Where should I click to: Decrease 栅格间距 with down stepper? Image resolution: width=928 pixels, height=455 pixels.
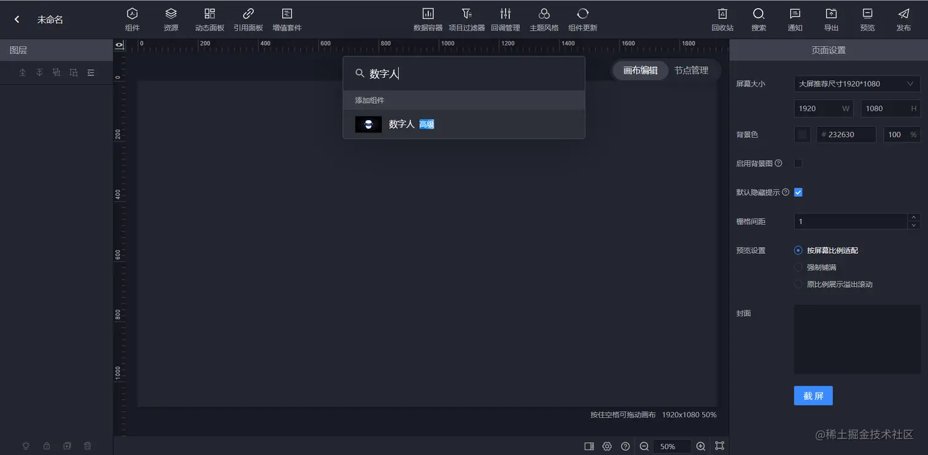pyautogui.click(x=914, y=226)
